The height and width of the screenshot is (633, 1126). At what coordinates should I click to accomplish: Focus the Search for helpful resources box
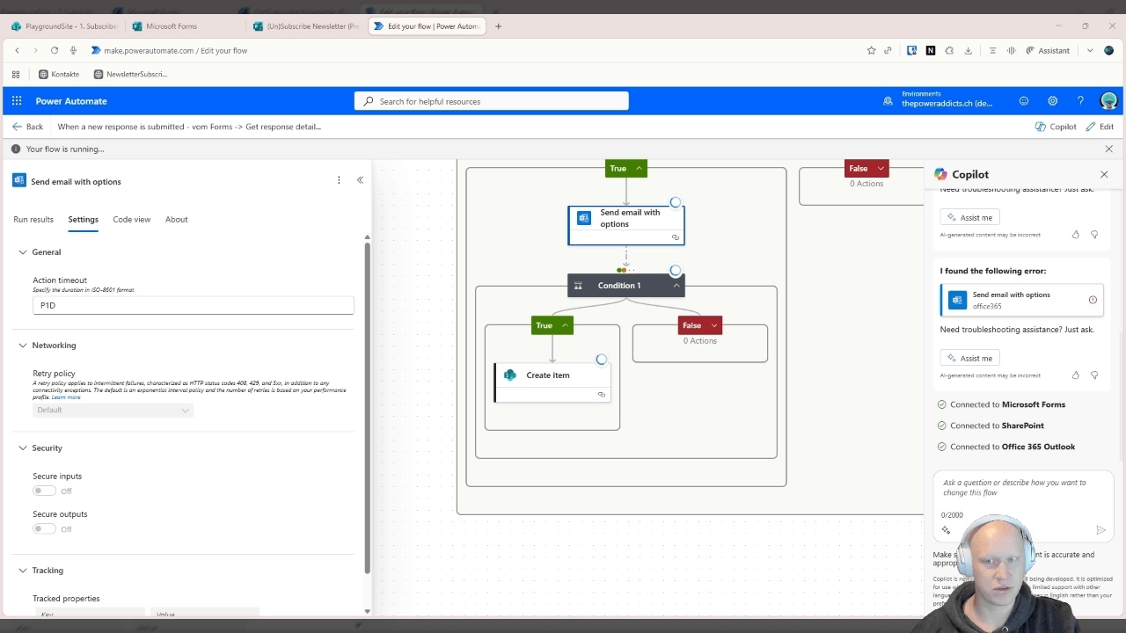(492, 101)
